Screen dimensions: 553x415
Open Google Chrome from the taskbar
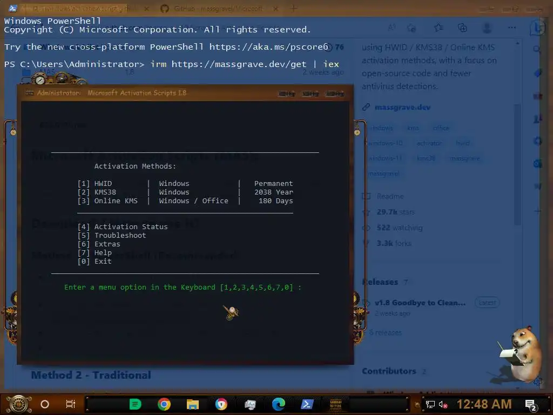point(164,404)
